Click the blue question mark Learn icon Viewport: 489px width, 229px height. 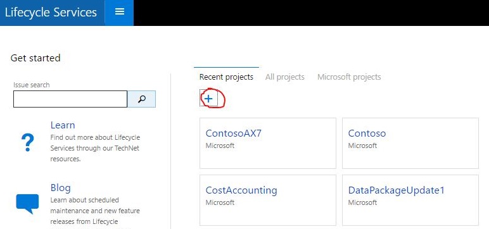[27, 142]
